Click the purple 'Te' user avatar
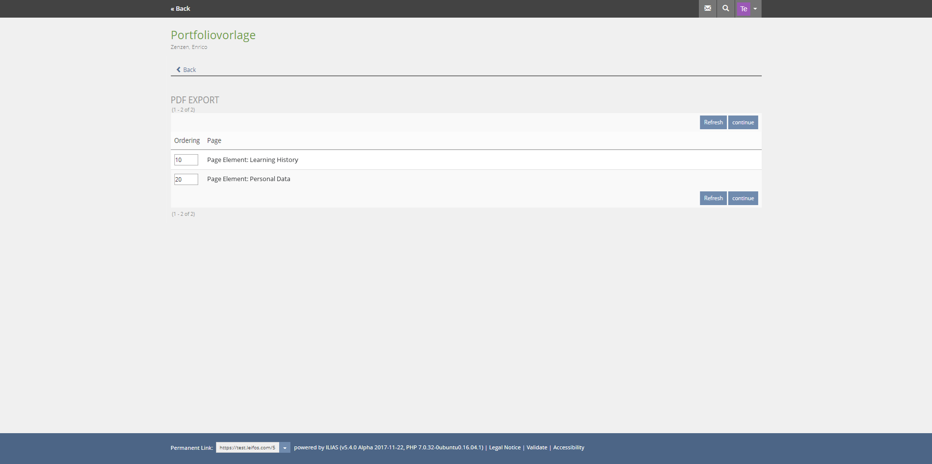 743,9
